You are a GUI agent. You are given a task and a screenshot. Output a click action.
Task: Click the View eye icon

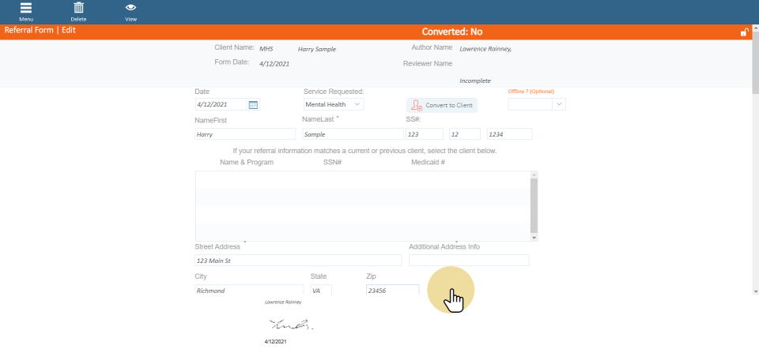click(130, 9)
